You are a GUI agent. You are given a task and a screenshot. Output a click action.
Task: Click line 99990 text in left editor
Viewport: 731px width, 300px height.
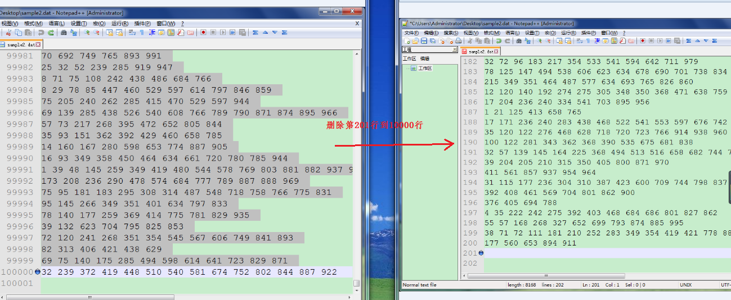click(164, 158)
